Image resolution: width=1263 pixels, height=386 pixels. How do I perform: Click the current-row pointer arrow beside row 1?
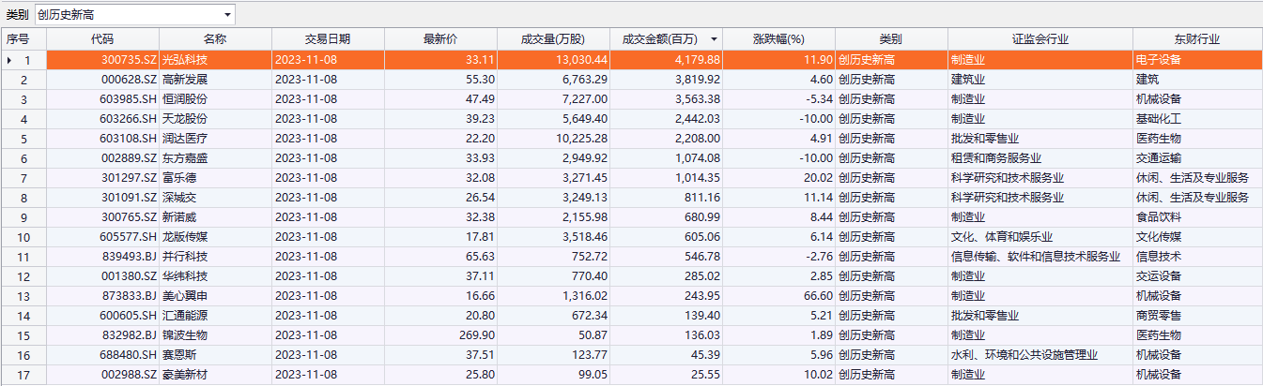(x=10, y=61)
